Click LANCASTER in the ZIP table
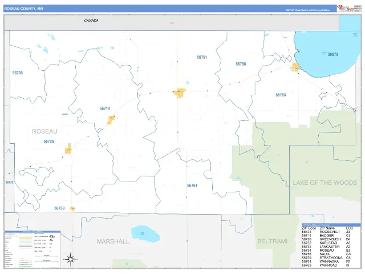Screen dimensions: 365x274 click(x=330, y=247)
